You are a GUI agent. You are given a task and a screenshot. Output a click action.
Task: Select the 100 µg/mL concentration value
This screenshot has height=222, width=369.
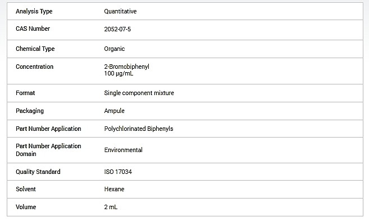119,73
